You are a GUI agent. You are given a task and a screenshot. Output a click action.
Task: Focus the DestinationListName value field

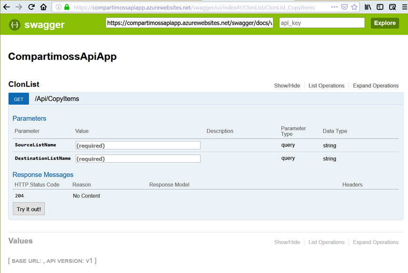coord(138,159)
